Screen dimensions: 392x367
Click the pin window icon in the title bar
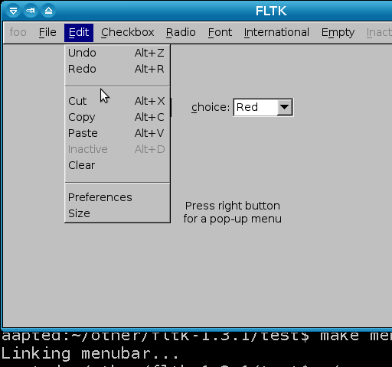[x=31, y=11]
